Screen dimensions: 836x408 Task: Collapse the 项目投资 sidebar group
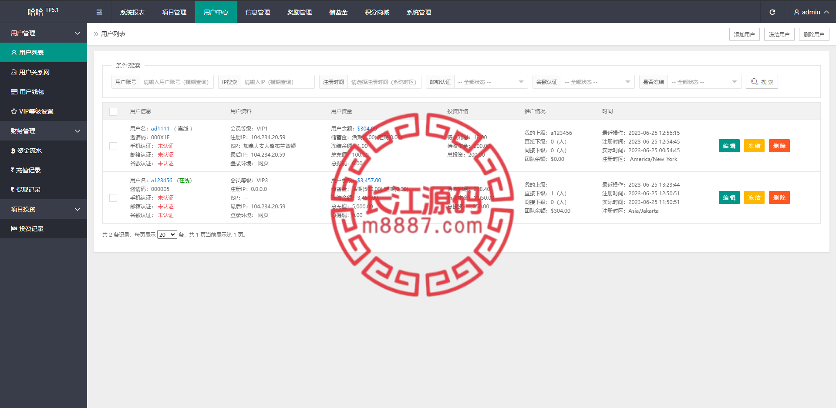tap(44, 209)
